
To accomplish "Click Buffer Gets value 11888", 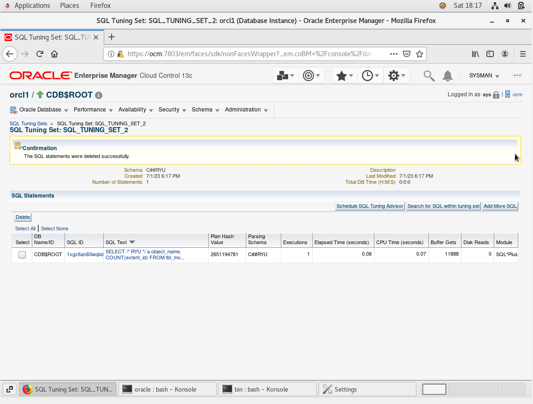I will [x=452, y=254].
